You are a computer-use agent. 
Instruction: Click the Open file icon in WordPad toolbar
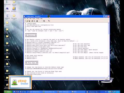(x=27, y=21)
